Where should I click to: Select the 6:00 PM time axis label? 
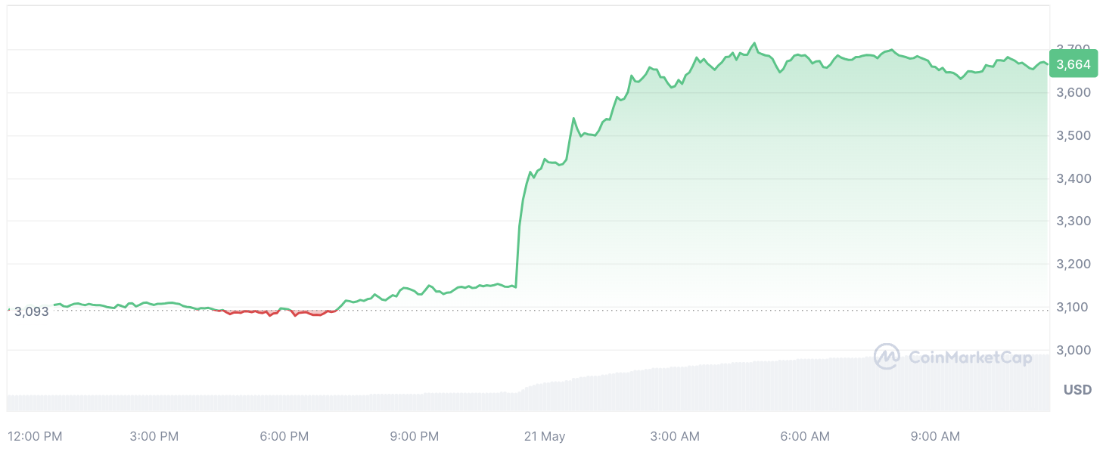click(284, 437)
